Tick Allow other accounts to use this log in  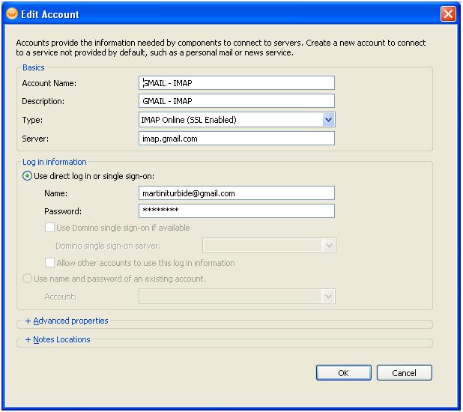click(49, 263)
